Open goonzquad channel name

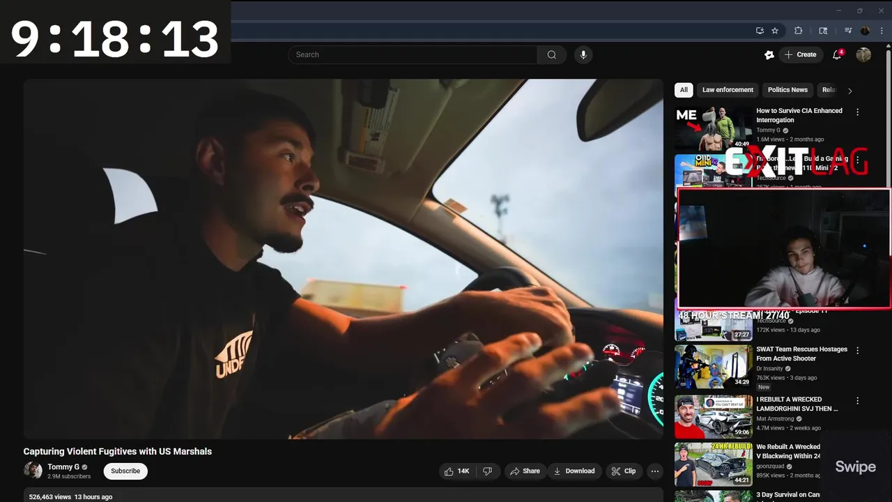pyautogui.click(x=772, y=466)
